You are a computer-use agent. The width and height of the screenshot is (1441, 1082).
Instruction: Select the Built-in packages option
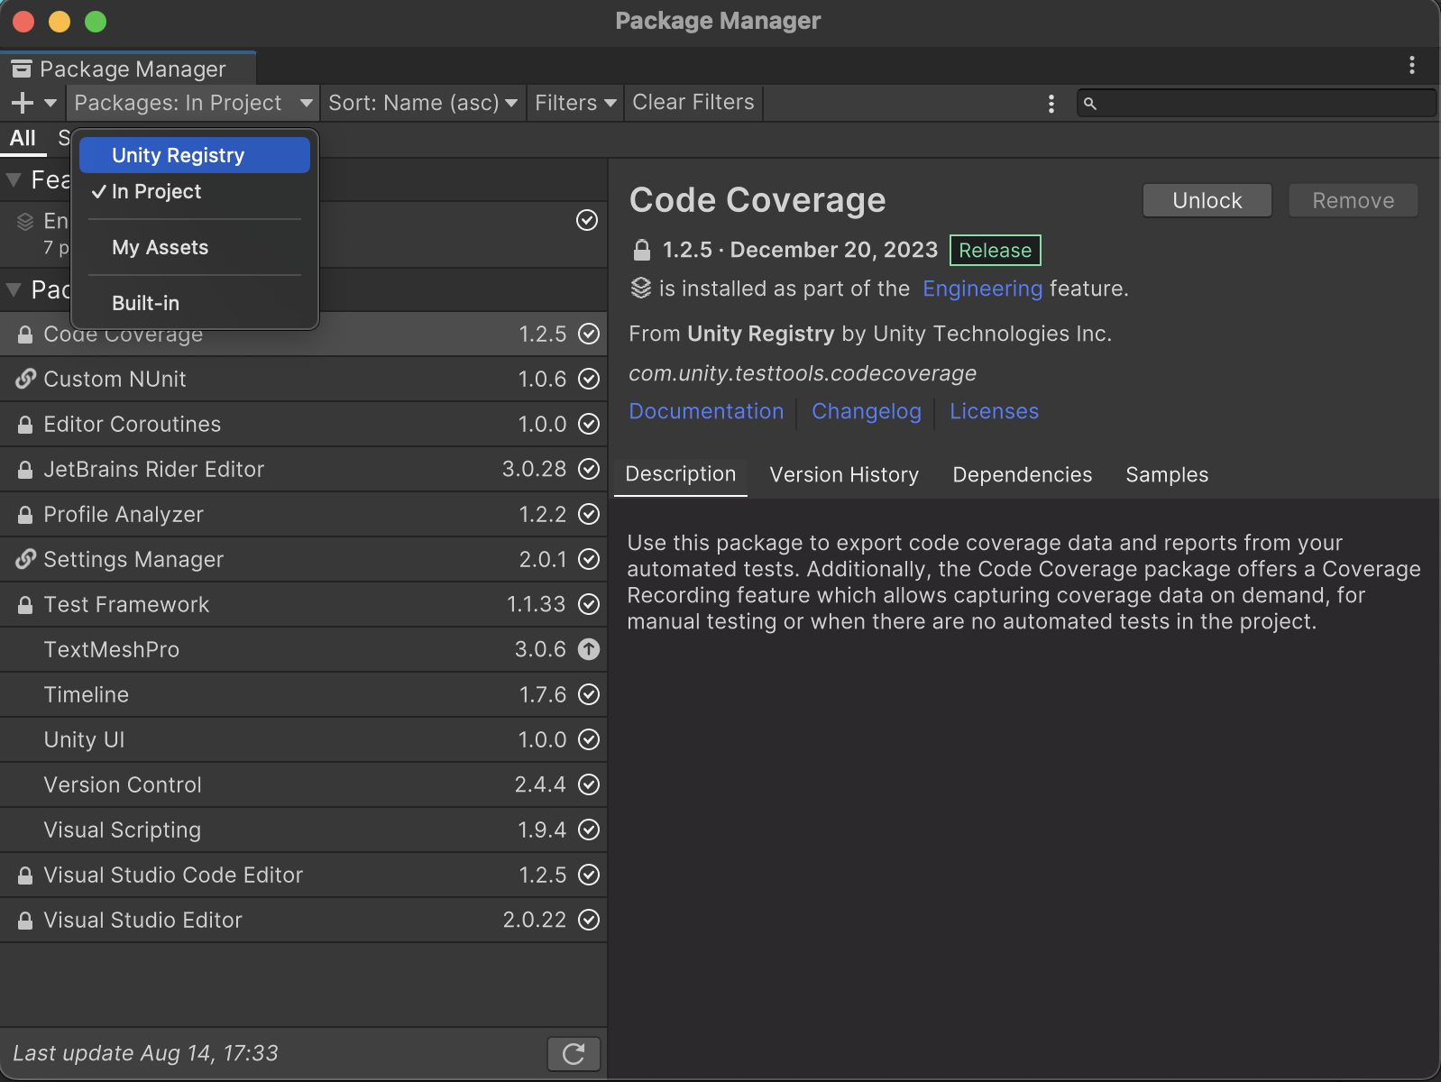145,303
